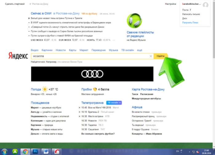Open Во сколько смотреть футбол? link
This screenshot has width=215, height=155.
[98, 134]
